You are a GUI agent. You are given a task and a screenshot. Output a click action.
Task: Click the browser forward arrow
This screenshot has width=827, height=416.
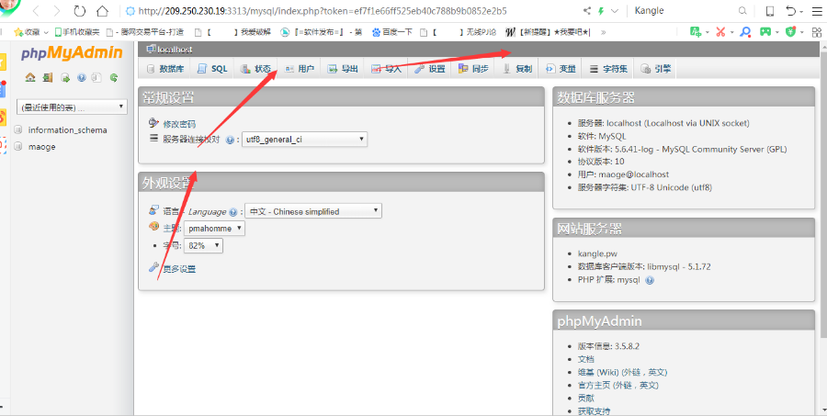coord(57,10)
